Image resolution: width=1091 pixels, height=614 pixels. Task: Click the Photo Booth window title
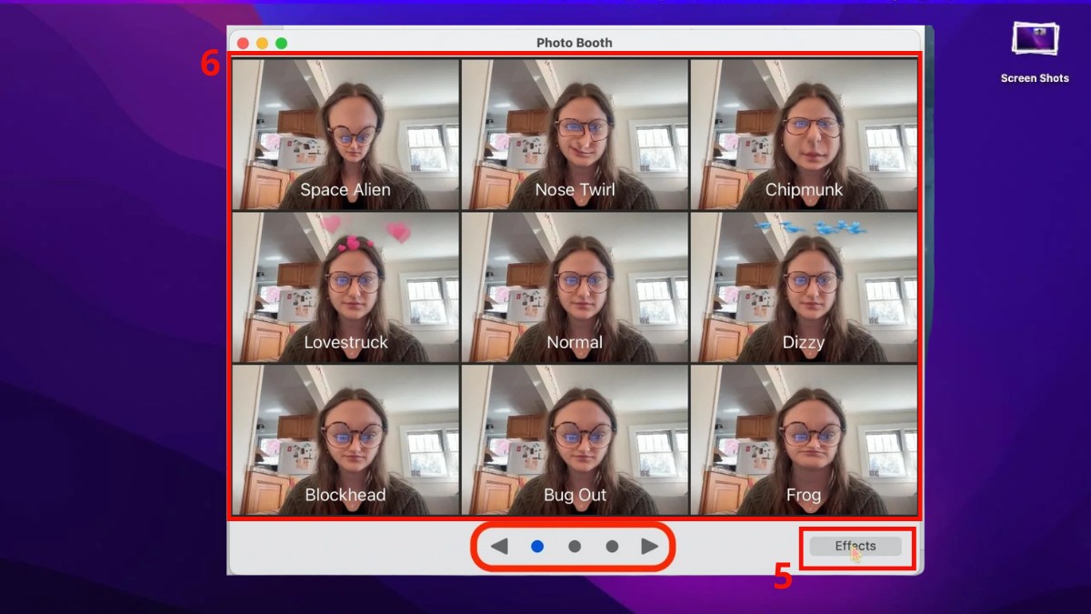[x=575, y=43]
